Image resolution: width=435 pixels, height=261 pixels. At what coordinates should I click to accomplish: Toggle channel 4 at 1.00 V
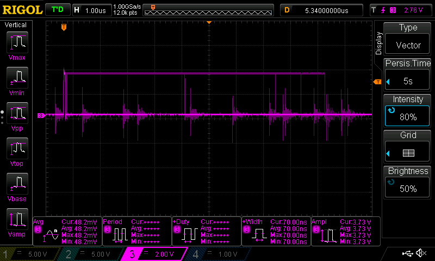coord(216,254)
